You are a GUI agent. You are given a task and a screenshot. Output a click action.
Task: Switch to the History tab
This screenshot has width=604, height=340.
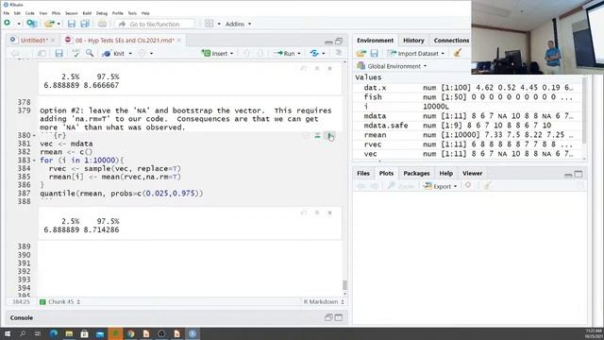click(413, 40)
